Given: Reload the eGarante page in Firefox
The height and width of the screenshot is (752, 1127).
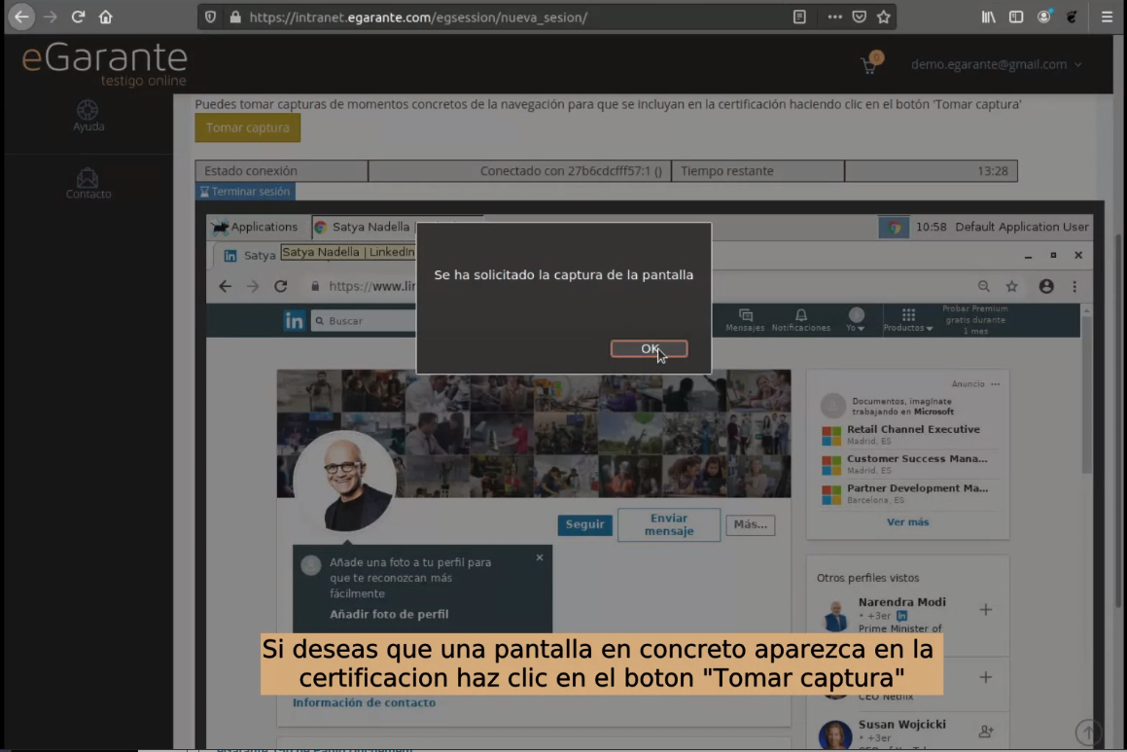Looking at the screenshot, I should click(78, 17).
